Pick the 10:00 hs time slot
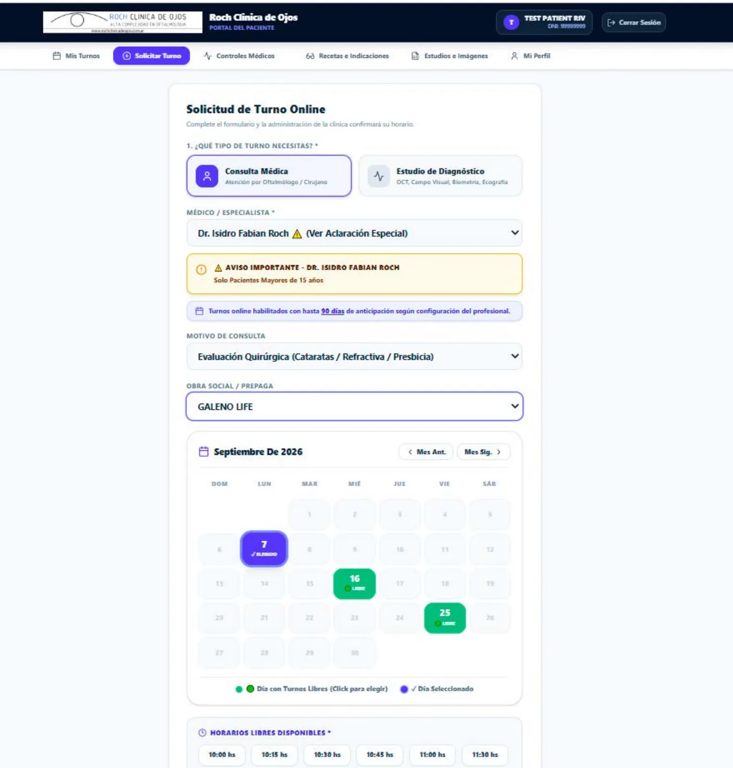733x768 pixels. tap(222, 755)
